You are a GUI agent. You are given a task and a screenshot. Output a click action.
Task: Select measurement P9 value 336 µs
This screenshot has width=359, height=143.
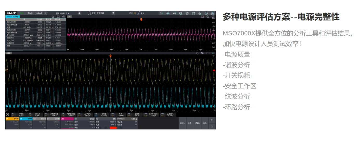pyautogui.click(x=151, y=115)
